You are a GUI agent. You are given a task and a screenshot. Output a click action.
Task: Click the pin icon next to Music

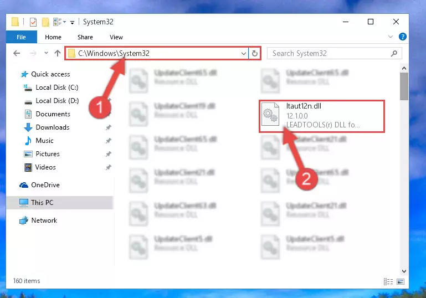coord(109,141)
